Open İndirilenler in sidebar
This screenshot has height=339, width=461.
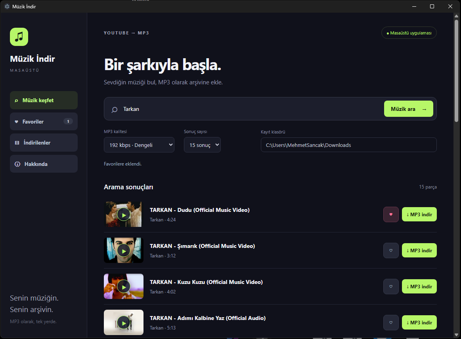point(44,143)
